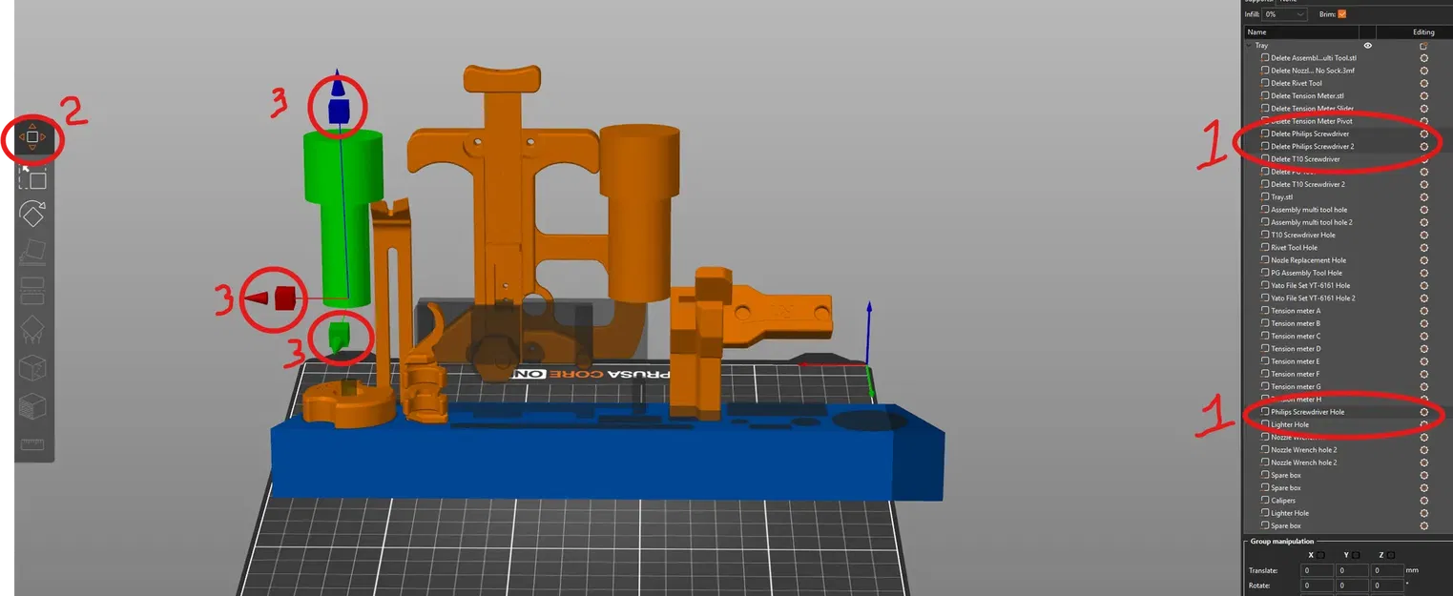Click editing icon for Philips Screwdriver Hole

[x=1423, y=412]
